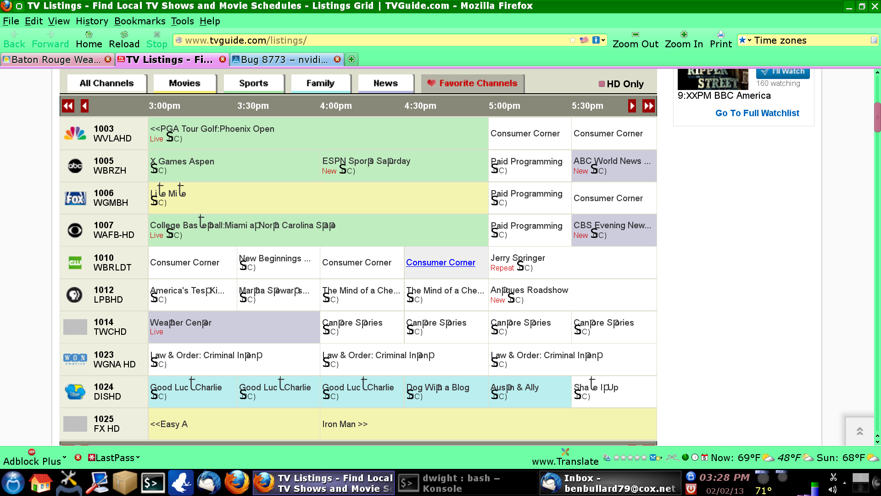
Task: Launch Firefox from taskbar icon
Action: [x=237, y=483]
